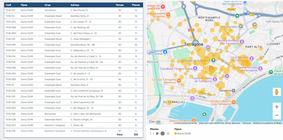Click the Selvatico Beach Club restaurant pin
This screenshot has height=140, width=283.
click(x=233, y=102)
